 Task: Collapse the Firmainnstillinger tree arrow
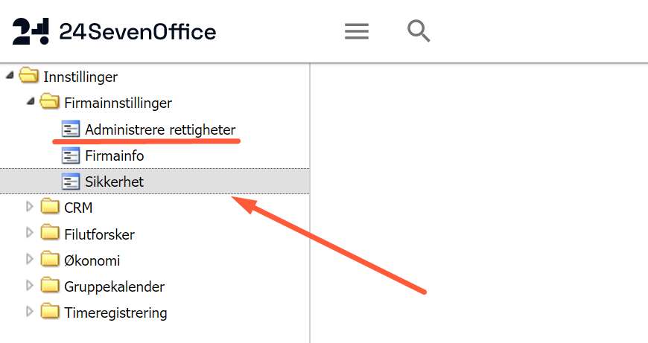click(x=31, y=103)
